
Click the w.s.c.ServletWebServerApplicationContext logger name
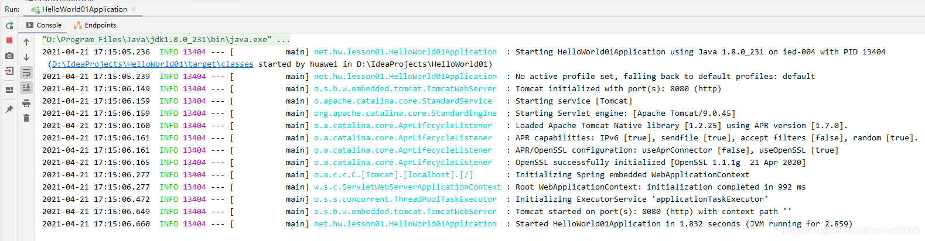click(408, 187)
